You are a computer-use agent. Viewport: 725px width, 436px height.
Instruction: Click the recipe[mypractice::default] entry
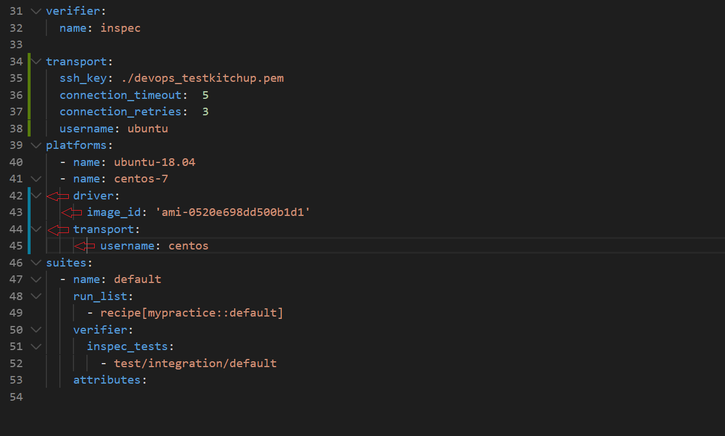[x=191, y=312]
